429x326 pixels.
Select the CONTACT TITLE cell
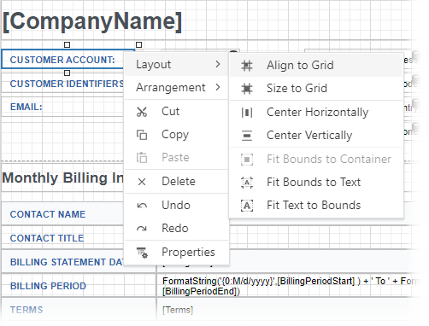click(62, 238)
